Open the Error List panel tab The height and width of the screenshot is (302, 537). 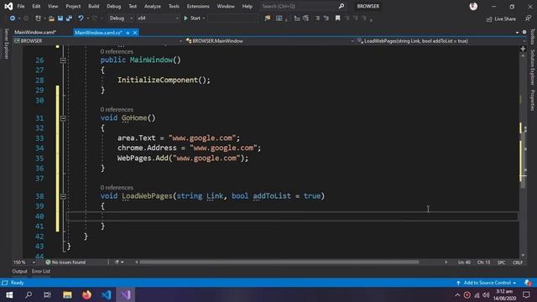(x=41, y=271)
